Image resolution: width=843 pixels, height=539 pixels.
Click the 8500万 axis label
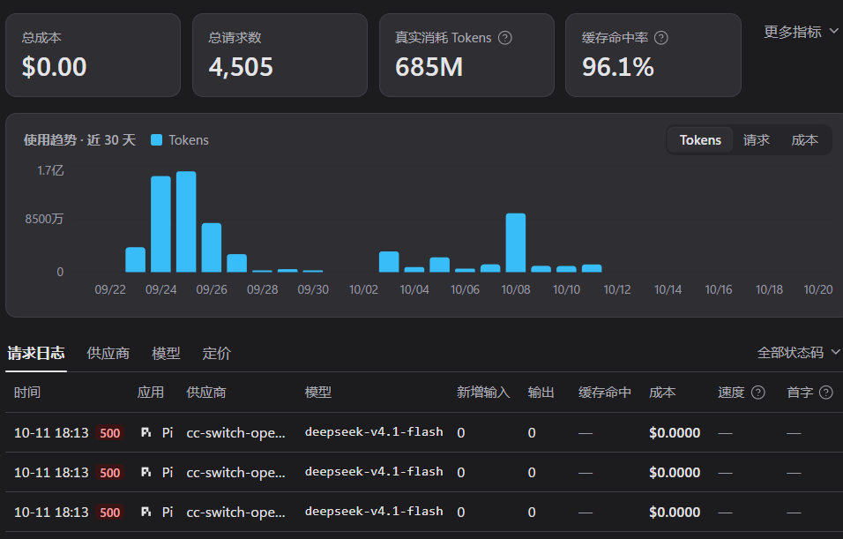tap(44, 219)
